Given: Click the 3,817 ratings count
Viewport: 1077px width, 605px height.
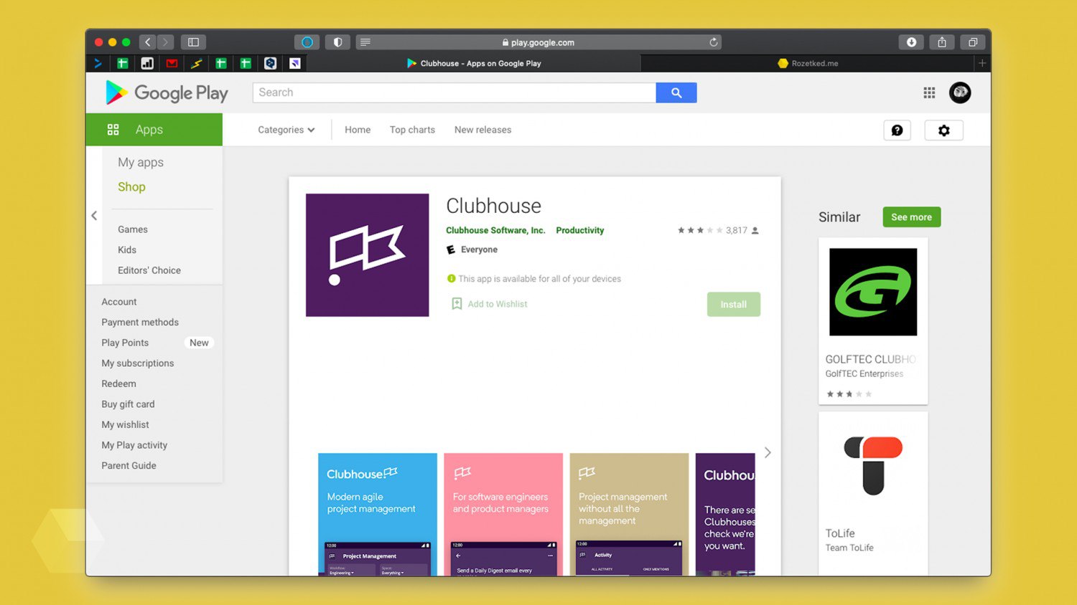Looking at the screenshot, I should click(736, 230).
